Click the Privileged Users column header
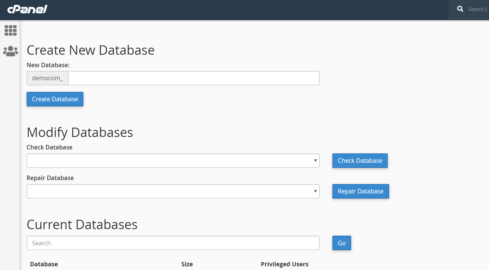Viewport: 489px width, 270px height. point(284,264)
